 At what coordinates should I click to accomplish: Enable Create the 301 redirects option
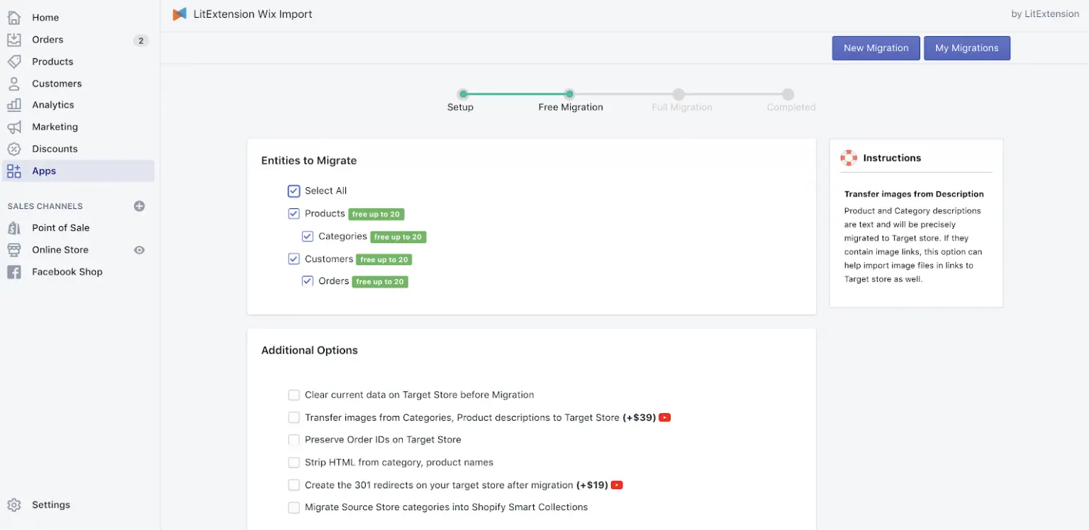294,485
